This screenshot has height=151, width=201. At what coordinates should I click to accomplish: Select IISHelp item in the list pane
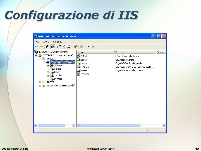pyautogui.click(x=83, y=56)
